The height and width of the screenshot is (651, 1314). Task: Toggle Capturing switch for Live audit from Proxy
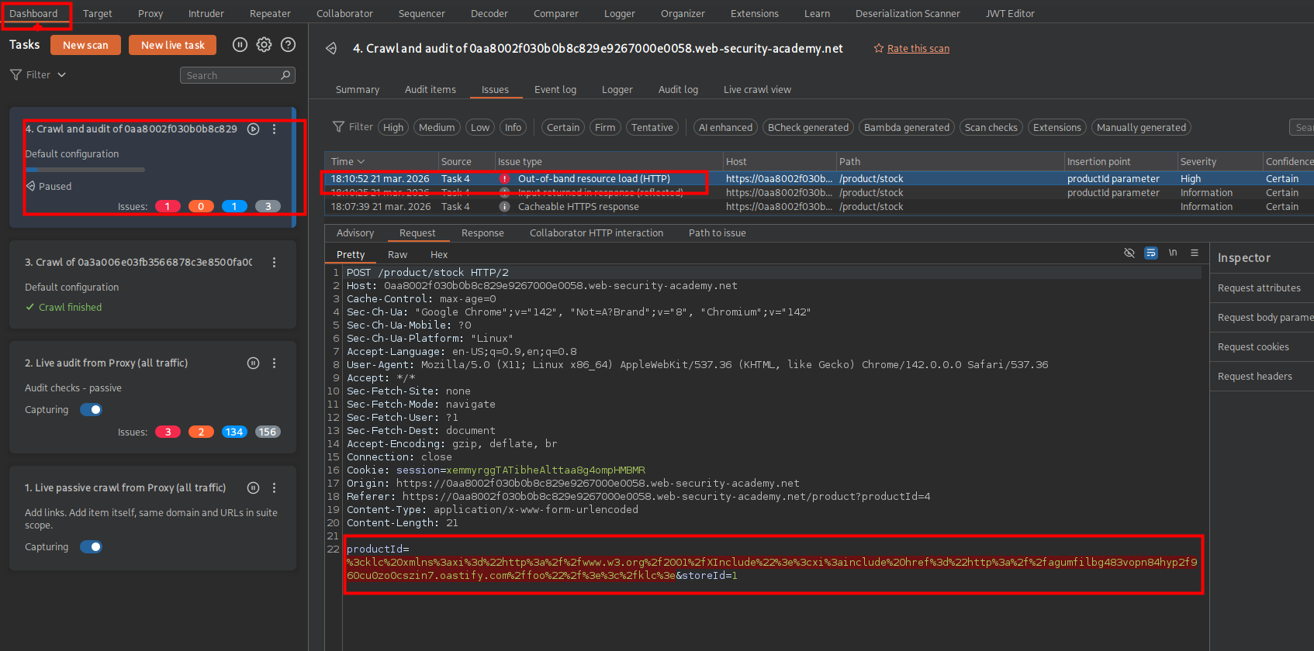point(92,410)
